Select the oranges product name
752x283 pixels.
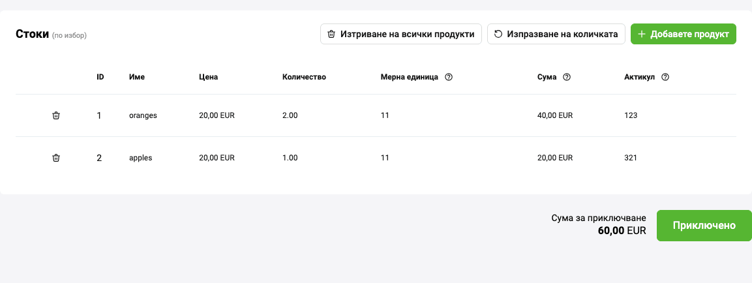point(143,115)
